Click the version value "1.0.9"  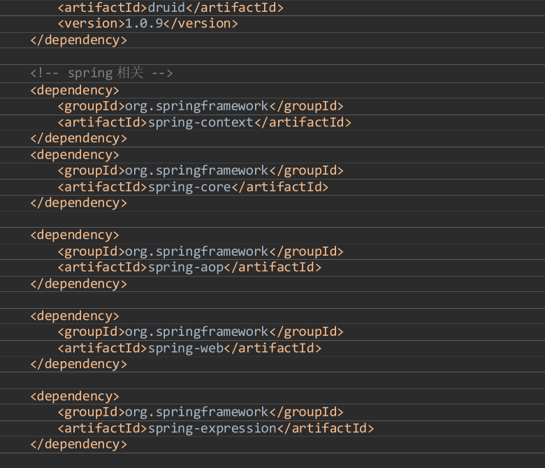coord(144,23)
